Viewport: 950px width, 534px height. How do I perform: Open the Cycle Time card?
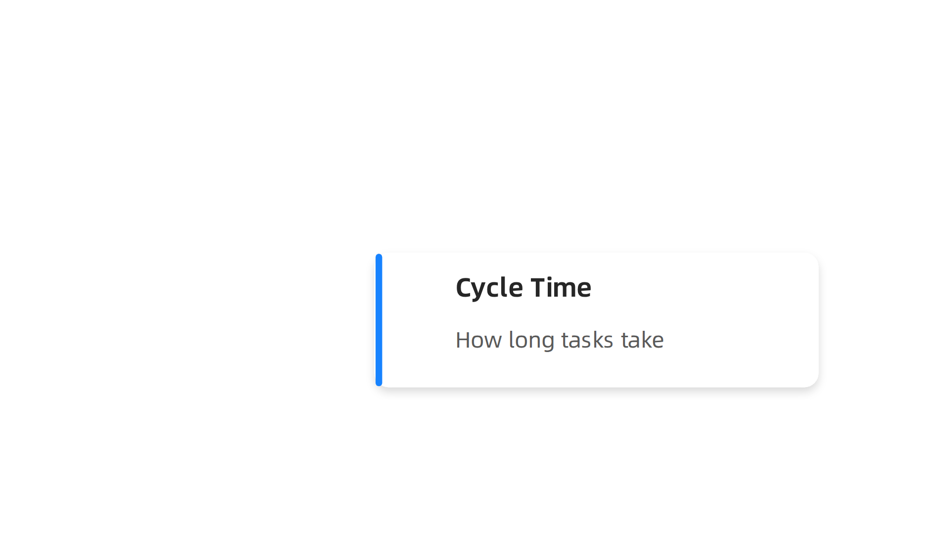[x=597, y=320]
